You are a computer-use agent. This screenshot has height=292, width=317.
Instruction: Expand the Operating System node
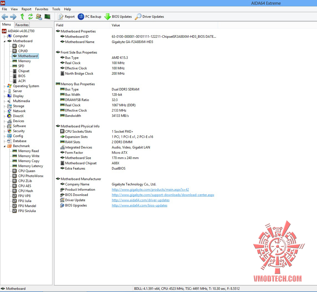pyautogui.click(x=4, y=86)
